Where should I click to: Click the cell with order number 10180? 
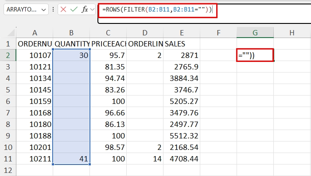click(35, 124)
